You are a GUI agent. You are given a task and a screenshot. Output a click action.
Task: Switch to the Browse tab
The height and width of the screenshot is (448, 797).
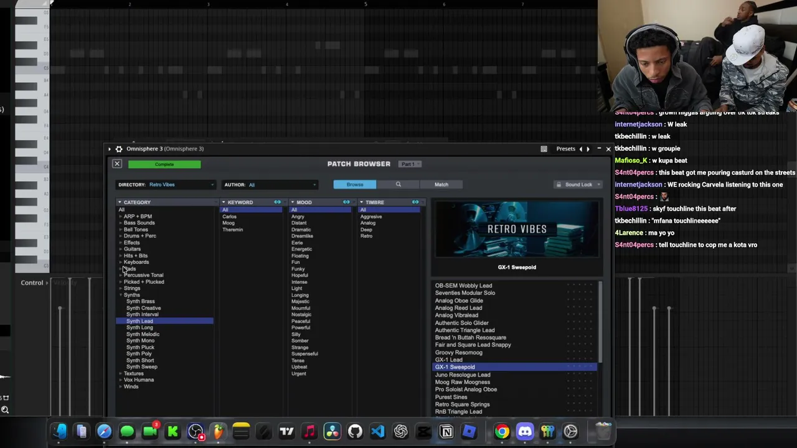(355, 184)
